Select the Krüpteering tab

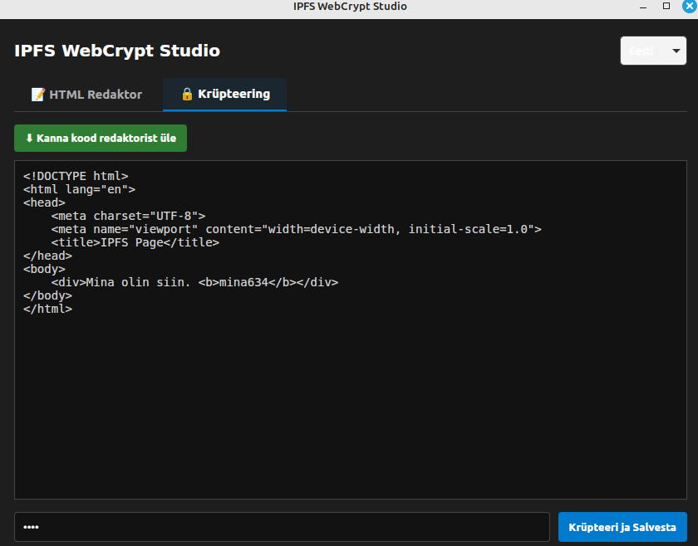[x=225, y=95]
